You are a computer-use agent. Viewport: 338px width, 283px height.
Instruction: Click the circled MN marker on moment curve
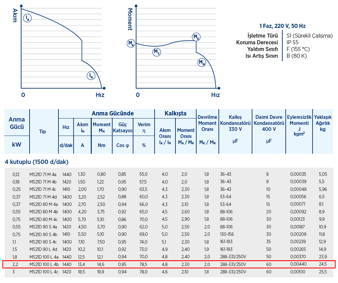pos(202,63)
